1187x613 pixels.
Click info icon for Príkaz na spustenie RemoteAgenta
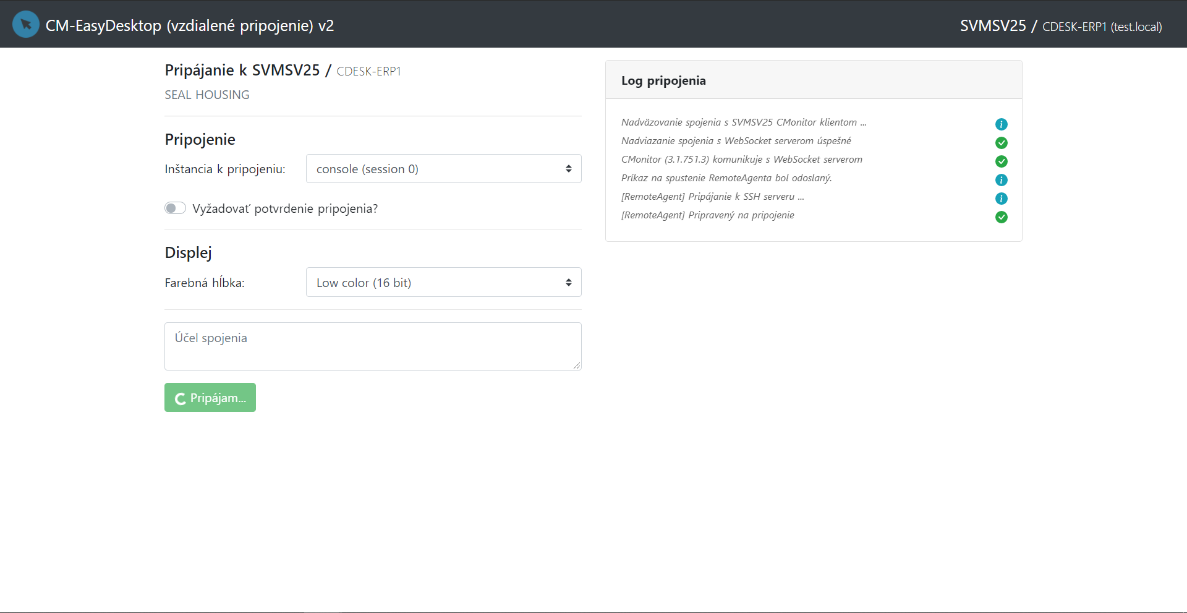1002,180
